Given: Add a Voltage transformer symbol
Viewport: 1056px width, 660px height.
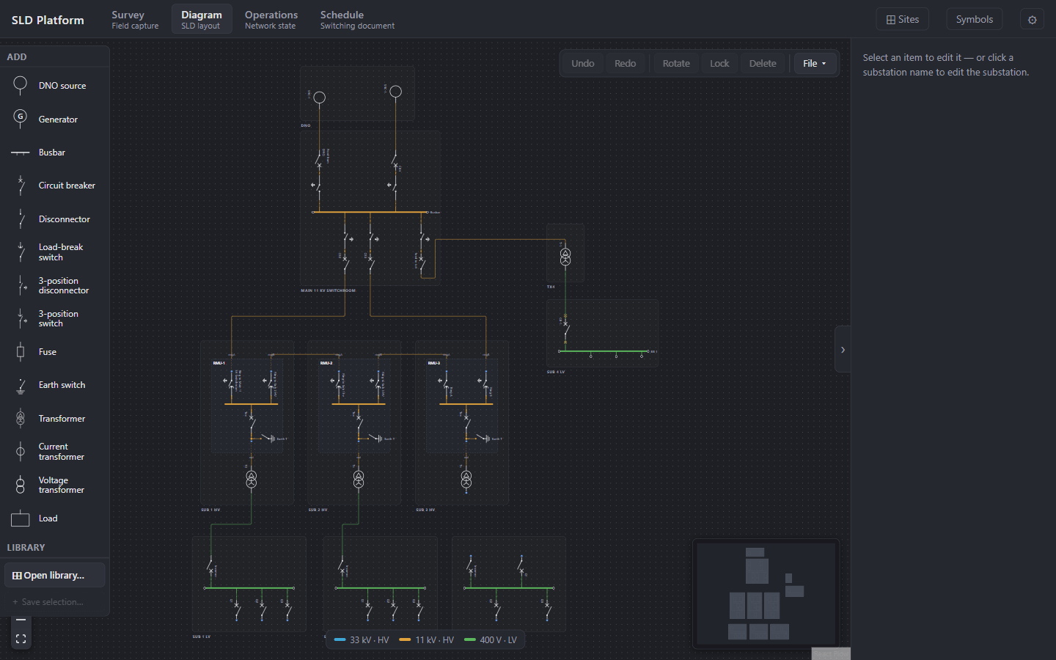Looking at the screenshot, I should (55, 485).
